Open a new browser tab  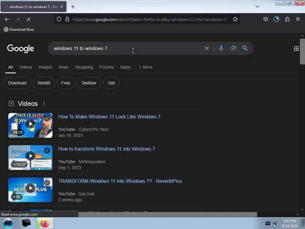pos(73,7)
